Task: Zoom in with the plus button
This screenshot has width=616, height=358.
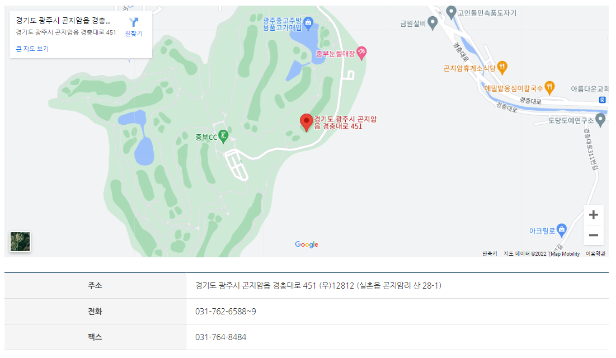Action: [594, 215]
